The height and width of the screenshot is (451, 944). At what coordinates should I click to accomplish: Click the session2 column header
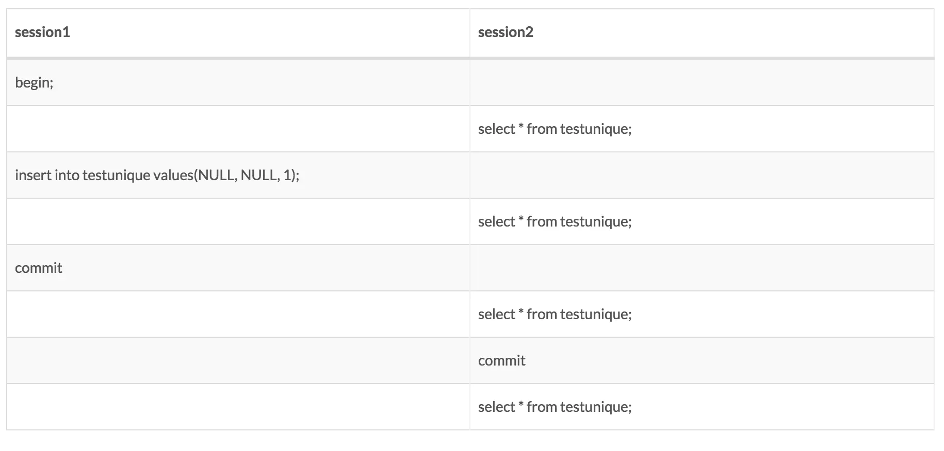click(506, 32)
